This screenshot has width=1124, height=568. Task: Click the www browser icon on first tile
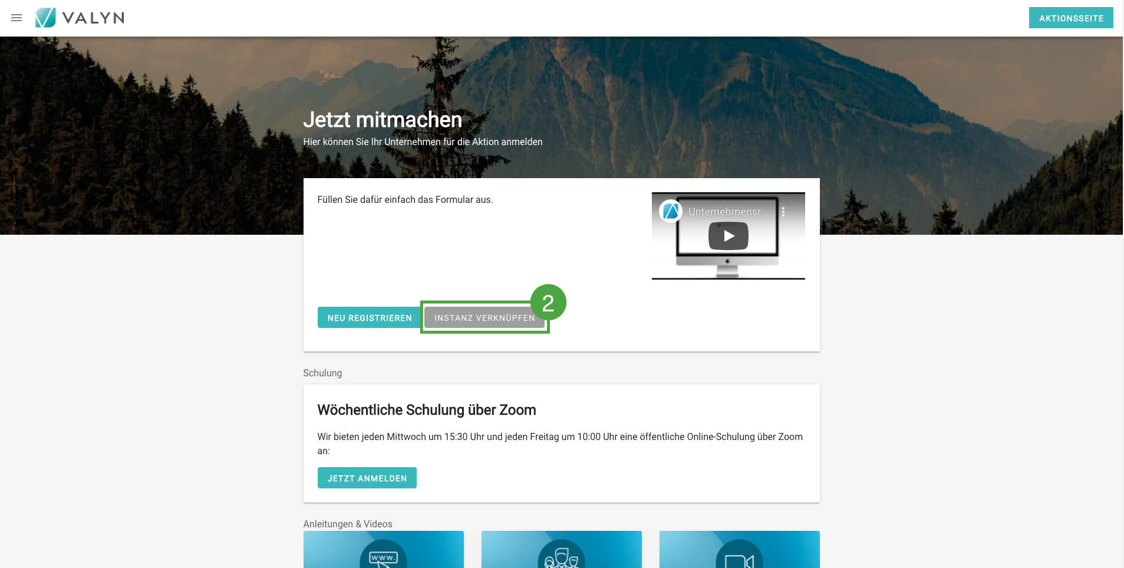pos(383,556)
